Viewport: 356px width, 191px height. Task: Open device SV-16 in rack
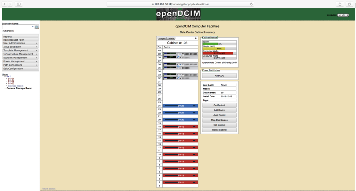pyautogui.click(x=180, y=148)
